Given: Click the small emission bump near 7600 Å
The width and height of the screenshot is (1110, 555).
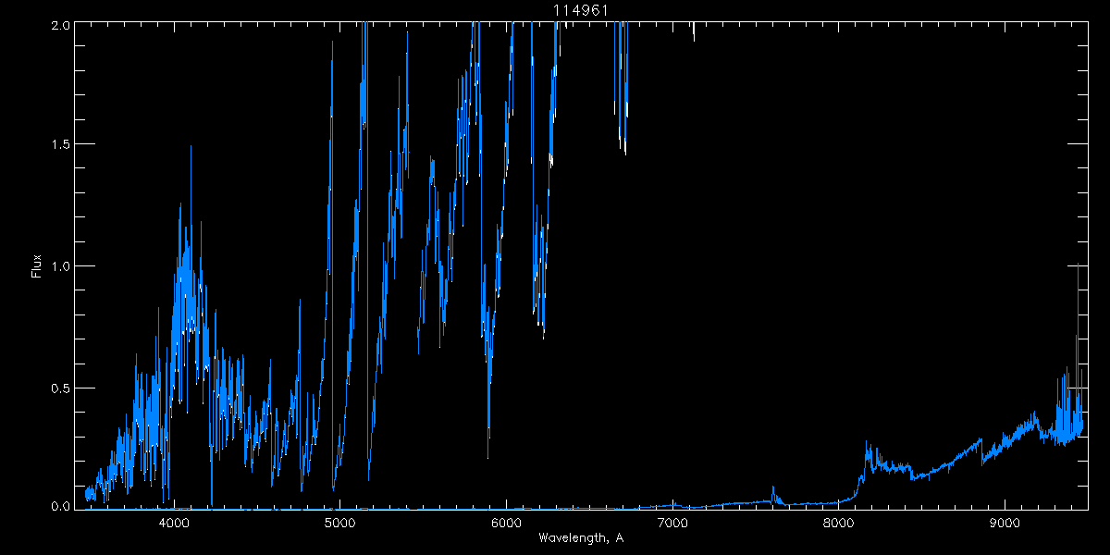Looking at the screenshot, I should pos(773,495).
